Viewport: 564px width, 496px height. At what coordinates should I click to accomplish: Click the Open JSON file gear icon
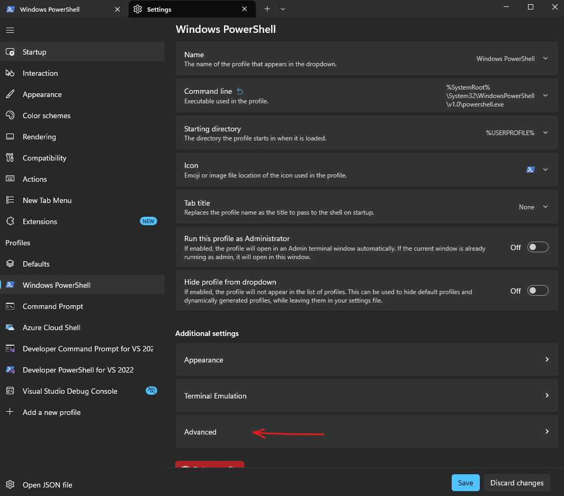point(10,484)
